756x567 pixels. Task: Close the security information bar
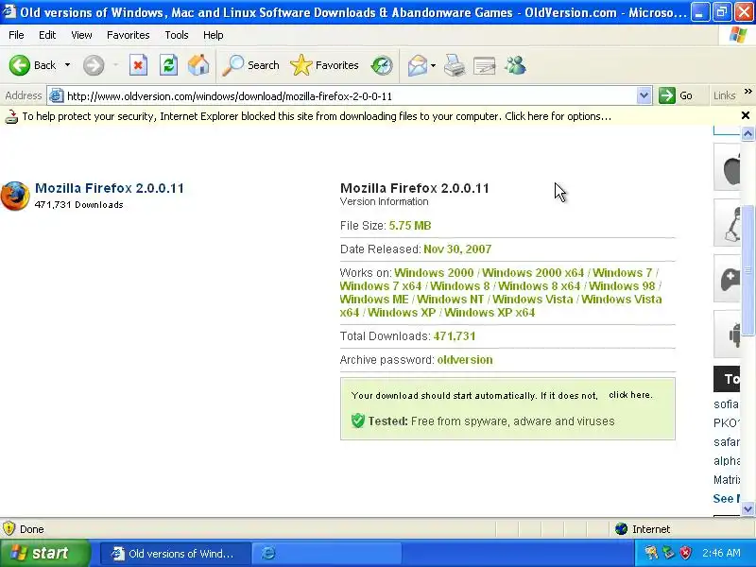pyautogui.click(x=746, y=115)
